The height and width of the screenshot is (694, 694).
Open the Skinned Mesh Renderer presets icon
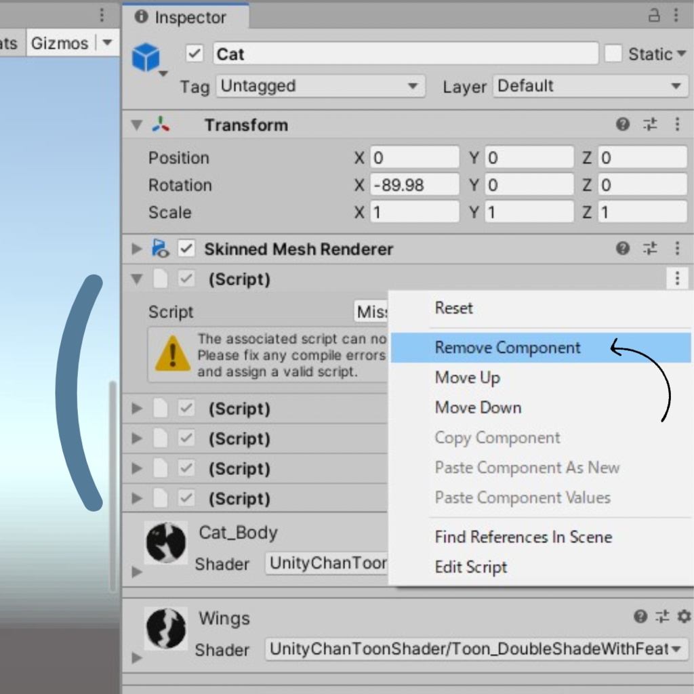click(x=650, y=248)
